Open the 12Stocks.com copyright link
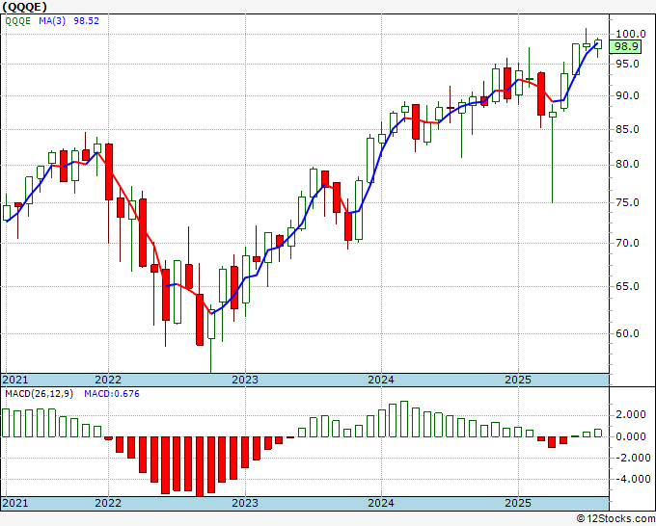 coord(615,519)
